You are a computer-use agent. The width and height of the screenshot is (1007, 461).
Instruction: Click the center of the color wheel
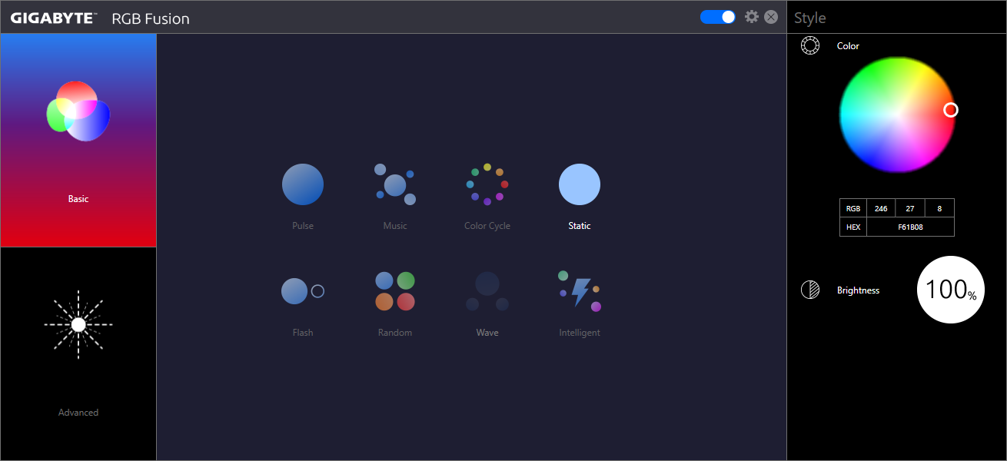pos(897,114)
